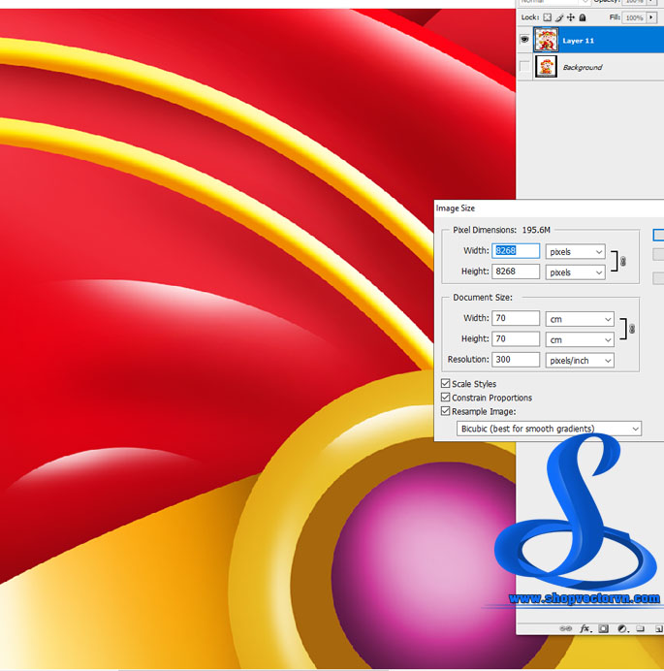Toggle lock all padlock icon
This screenshot has height=671, width=664.
click(583, 17)
